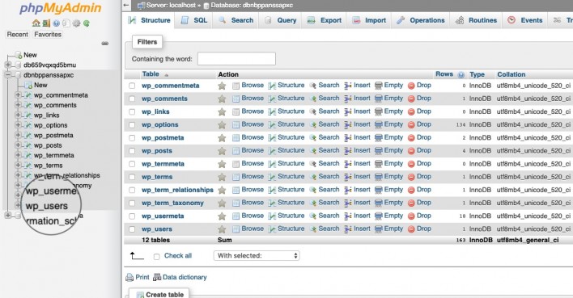573x298 pixels.
Task: Open the Search tab
Action: 236,20
